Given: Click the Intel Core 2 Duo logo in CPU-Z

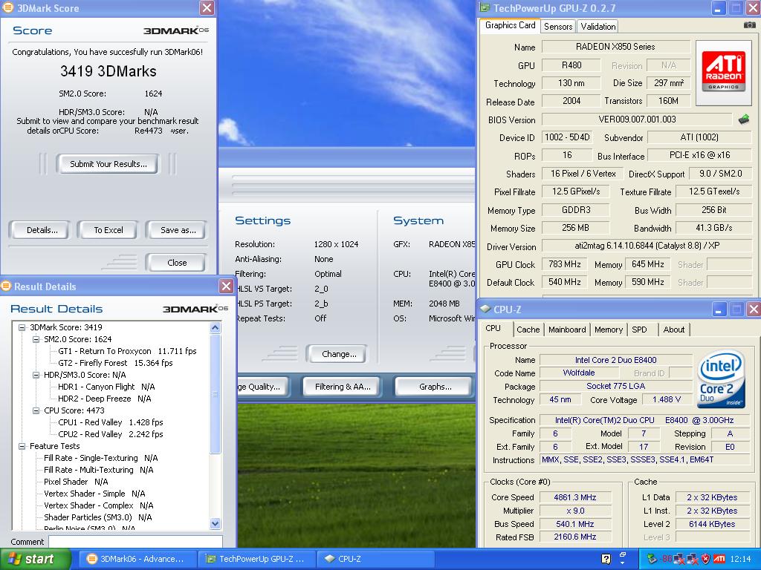Looking at the screenshot, I should tap(721, 381).
